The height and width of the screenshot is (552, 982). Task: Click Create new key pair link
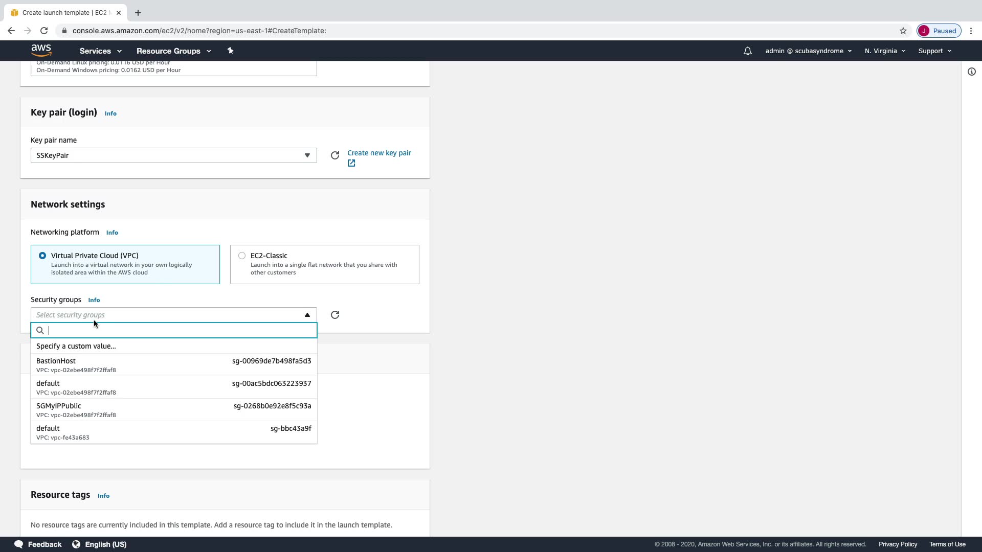pos(378,153)
